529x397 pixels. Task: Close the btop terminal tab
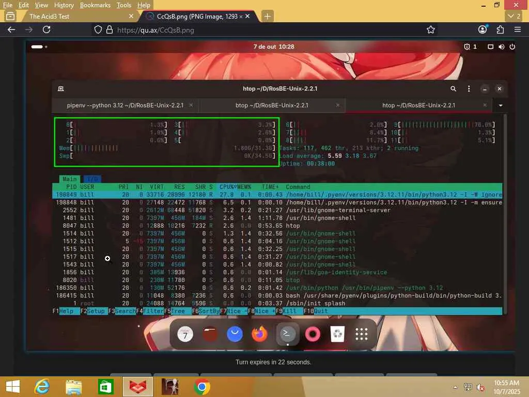[338, 105]
